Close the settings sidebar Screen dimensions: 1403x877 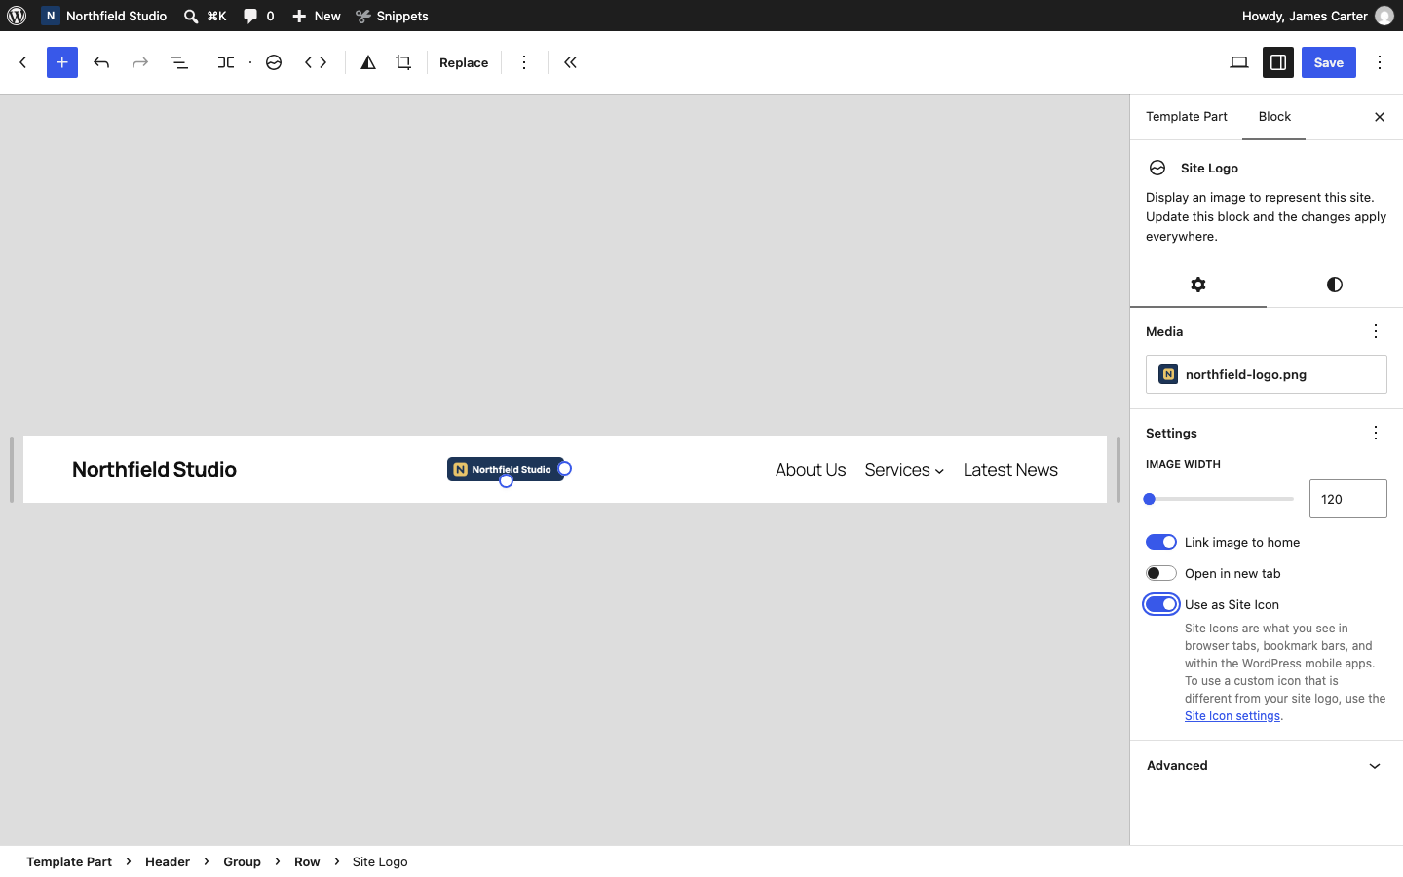1380,117
